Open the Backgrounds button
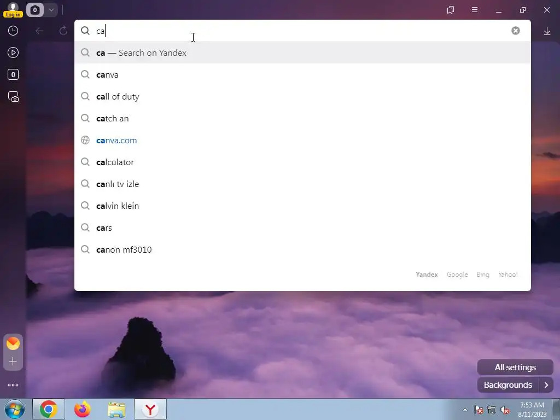 (x=508, y=385)
